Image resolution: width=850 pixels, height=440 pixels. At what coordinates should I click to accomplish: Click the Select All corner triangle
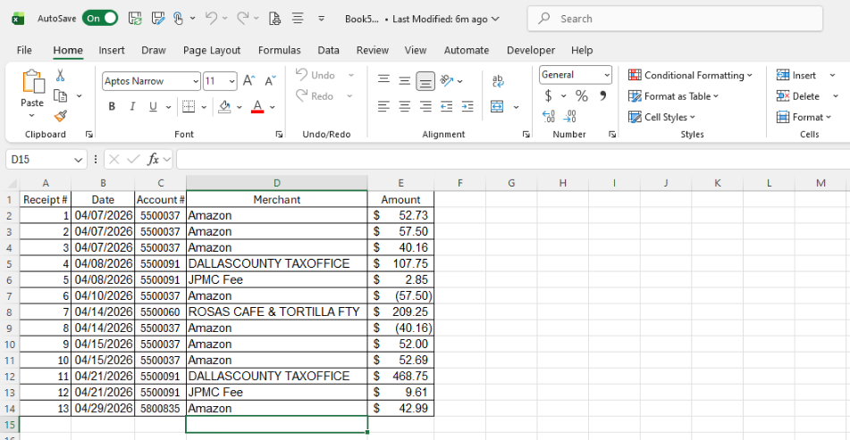pyautogui.click(x=12, y=184)
